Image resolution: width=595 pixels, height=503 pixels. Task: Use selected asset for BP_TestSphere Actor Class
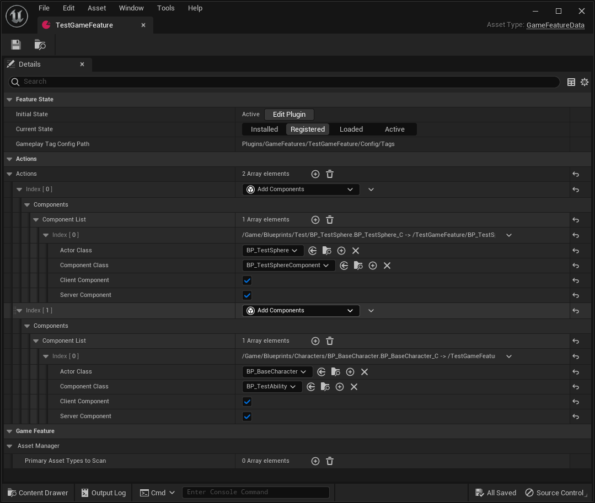[313, 251]
